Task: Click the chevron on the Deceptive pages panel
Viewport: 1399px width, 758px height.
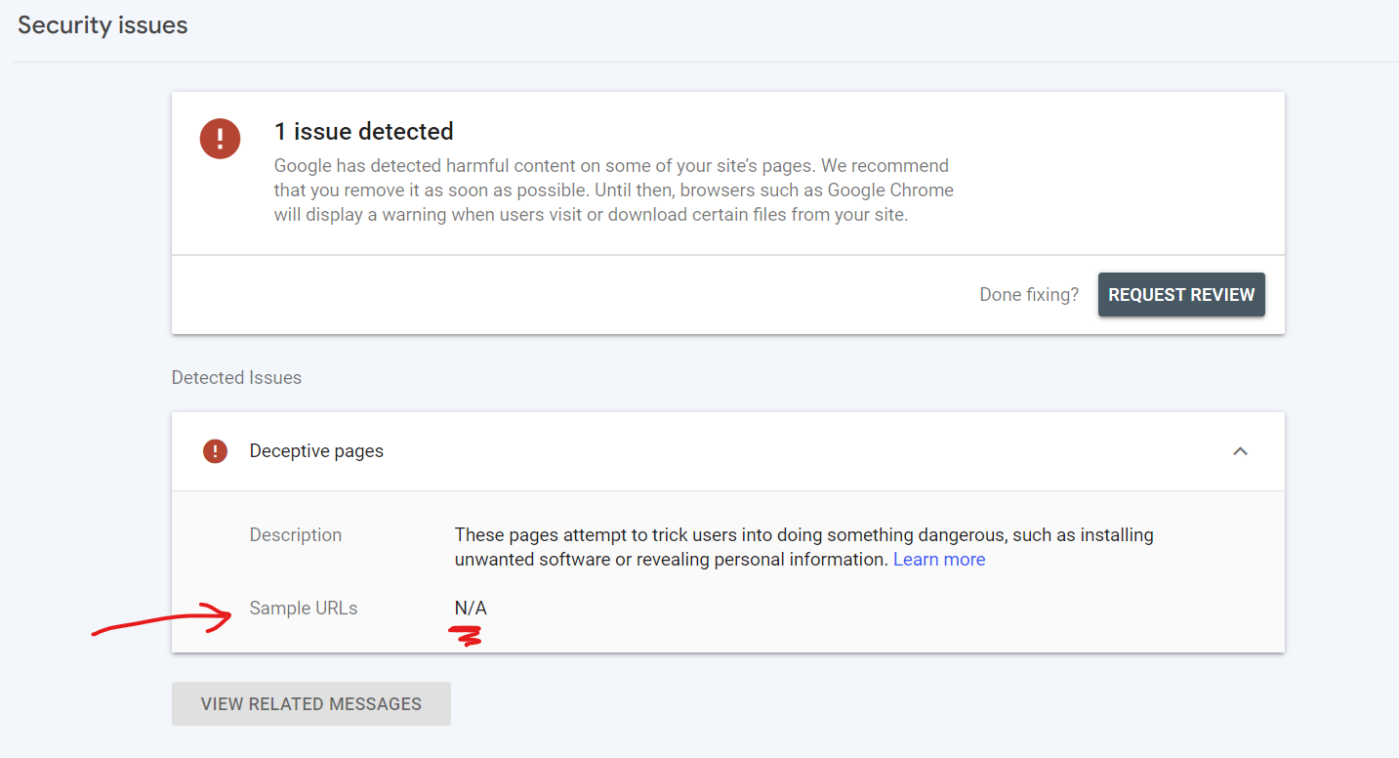Action: (1240, 451)
